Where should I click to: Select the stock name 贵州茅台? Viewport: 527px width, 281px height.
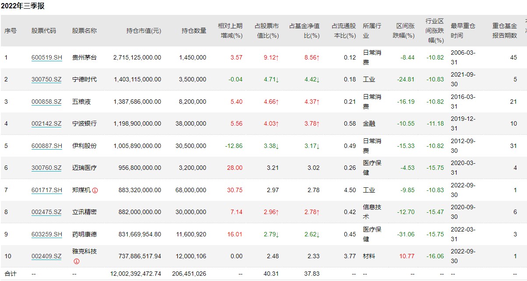(84, 57)
